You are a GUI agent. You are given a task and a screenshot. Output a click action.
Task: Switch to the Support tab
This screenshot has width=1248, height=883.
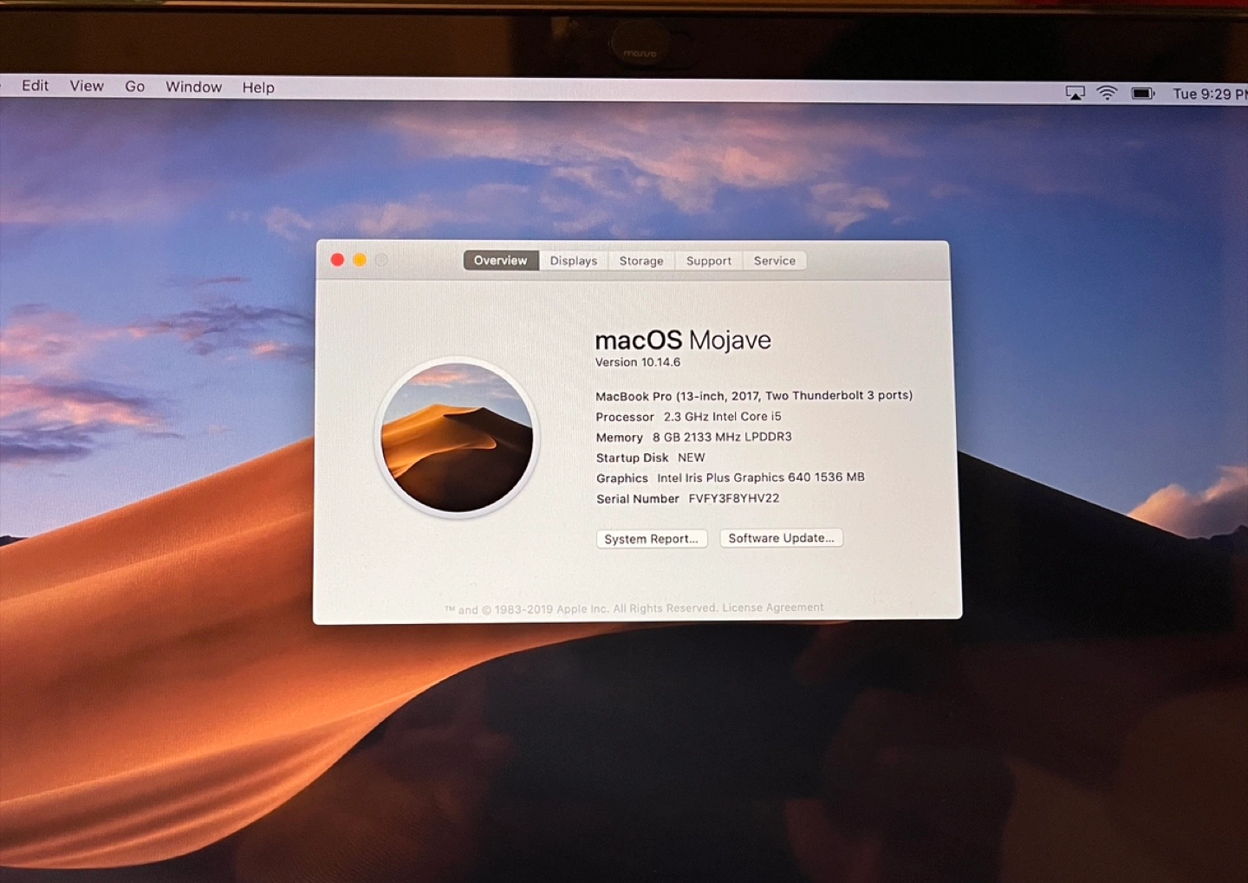709,260
